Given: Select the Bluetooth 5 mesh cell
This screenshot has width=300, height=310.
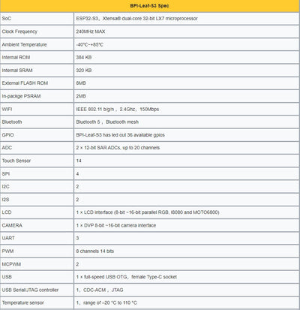Looking at the screenshot, I should [x=187, y=122].
